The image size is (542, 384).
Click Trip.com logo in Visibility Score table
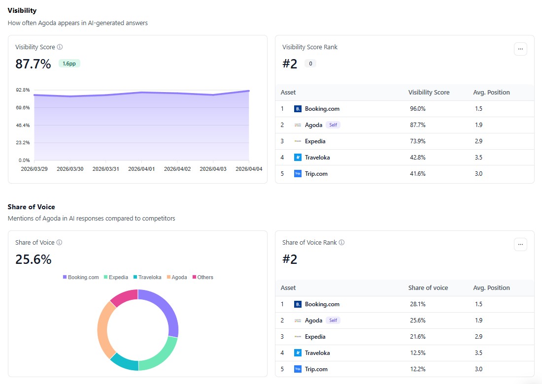(298, 174)
